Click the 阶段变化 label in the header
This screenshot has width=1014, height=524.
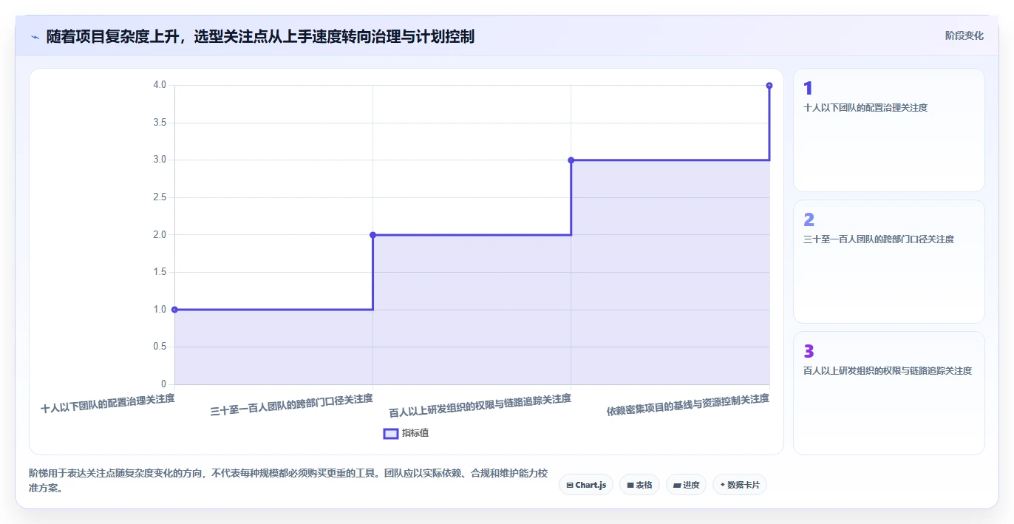point(964,35)
